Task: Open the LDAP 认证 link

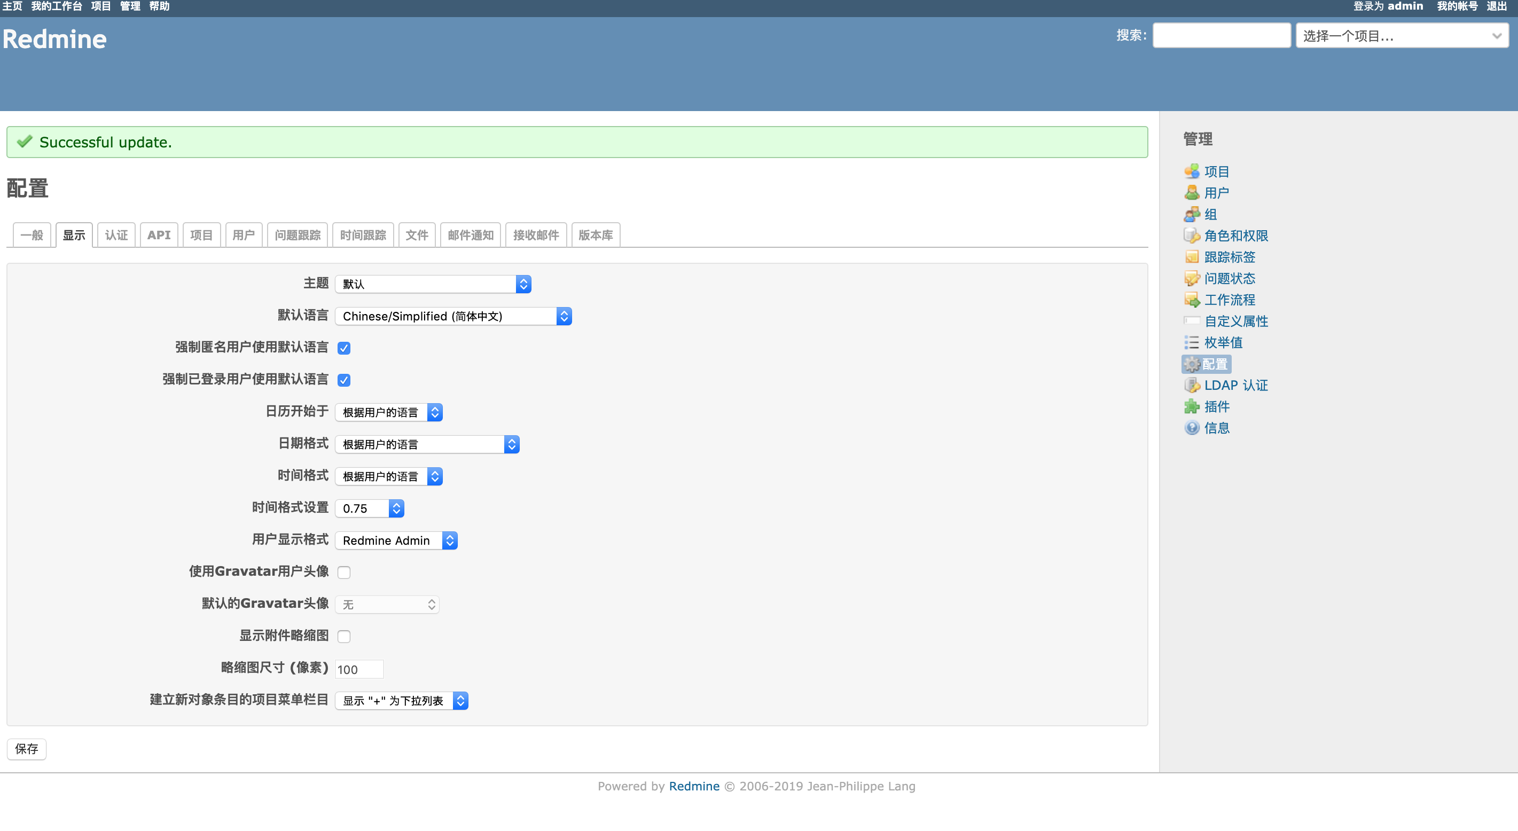Action: (1235, 386)
